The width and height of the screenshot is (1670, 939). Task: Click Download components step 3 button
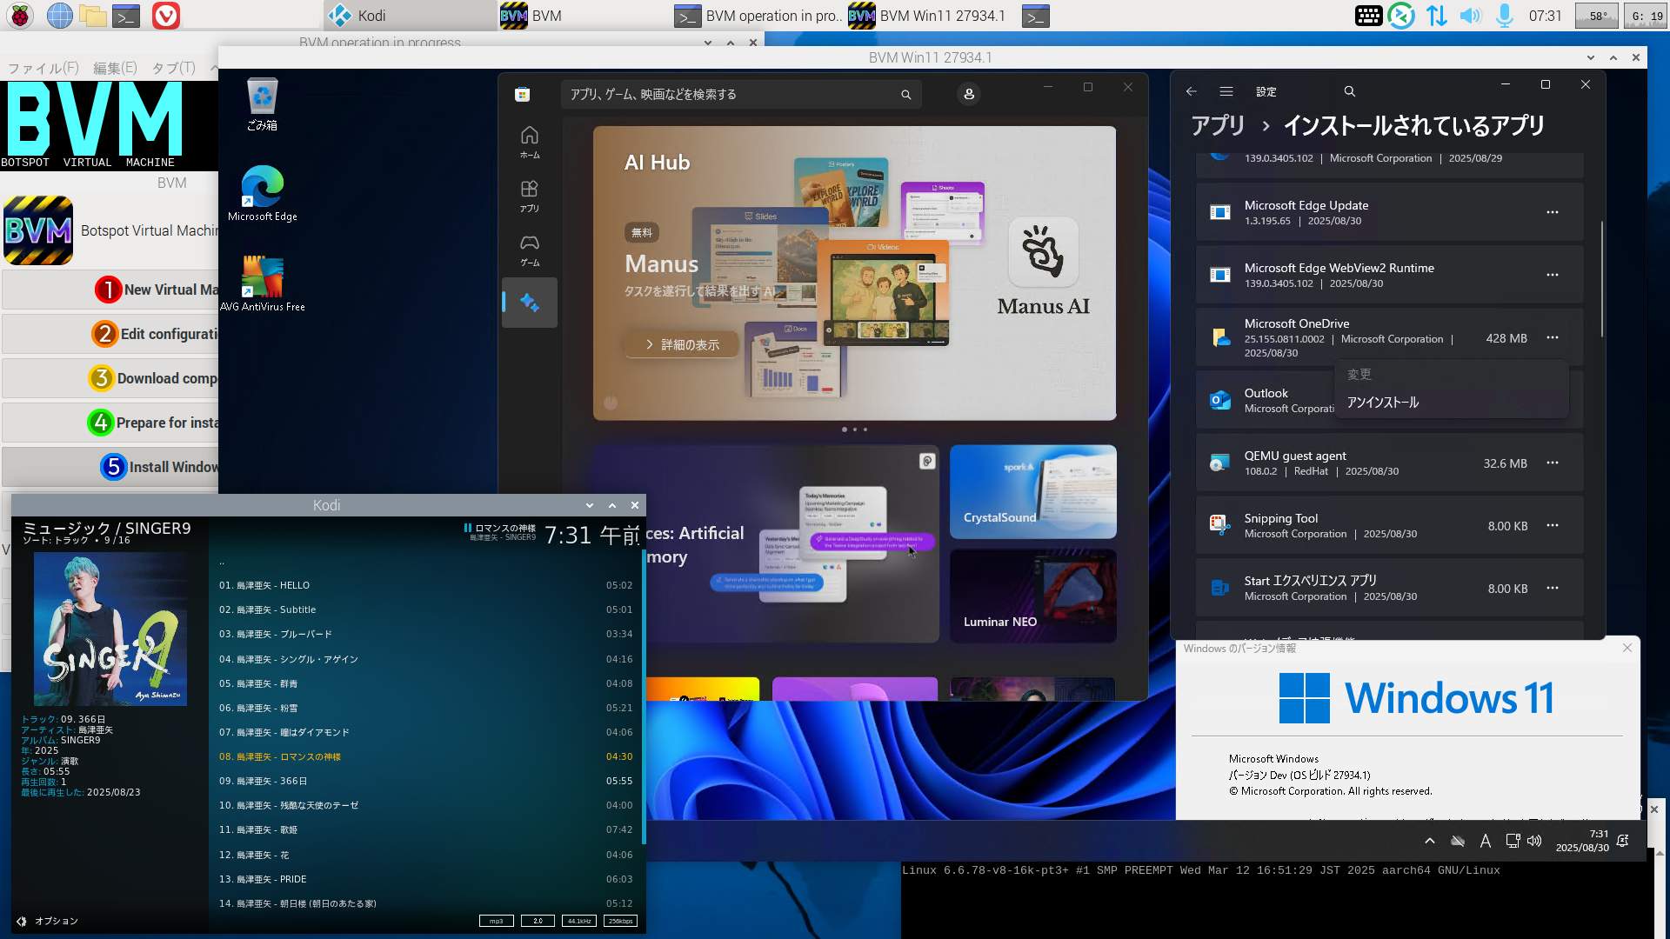coord(110,378)
